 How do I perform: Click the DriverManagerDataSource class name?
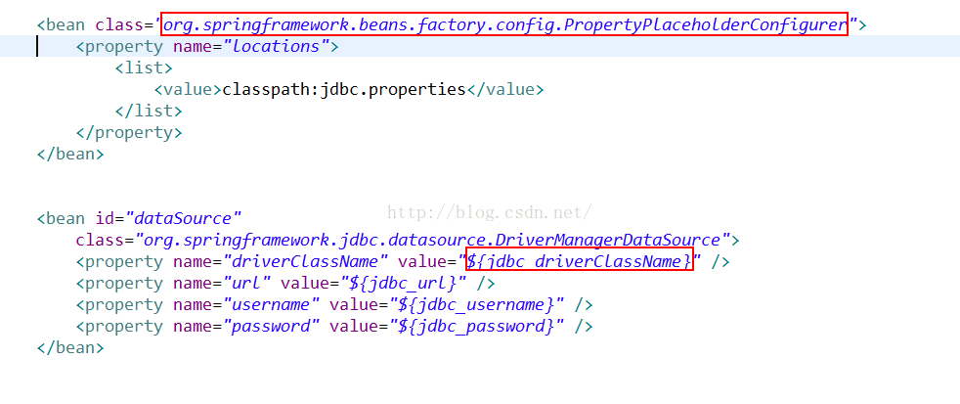point(433,240)
